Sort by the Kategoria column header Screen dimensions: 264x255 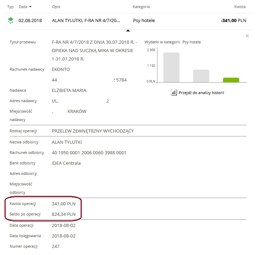pos(141,7)
